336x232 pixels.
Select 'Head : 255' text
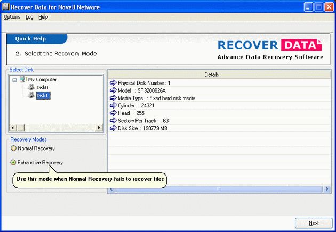coord(131,113)
